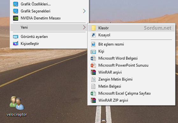This screenshot has width=178, height=123.
Task: Select the velociraptor desktop user icon
Action: tap(17, 103)
